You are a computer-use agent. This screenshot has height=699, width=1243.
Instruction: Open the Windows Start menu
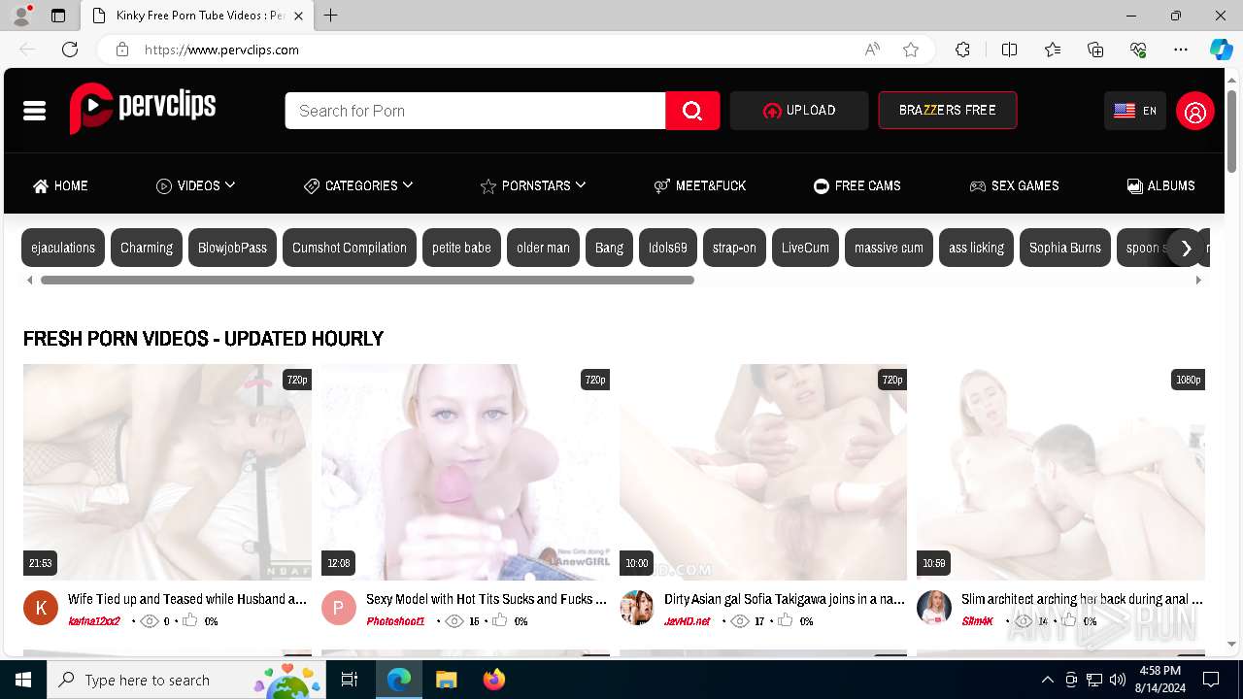click(x=23, y=680)
